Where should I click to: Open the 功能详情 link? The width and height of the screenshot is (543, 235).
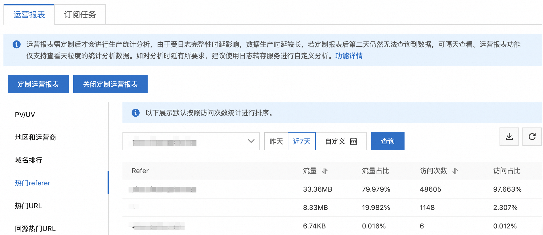(349, 56)
